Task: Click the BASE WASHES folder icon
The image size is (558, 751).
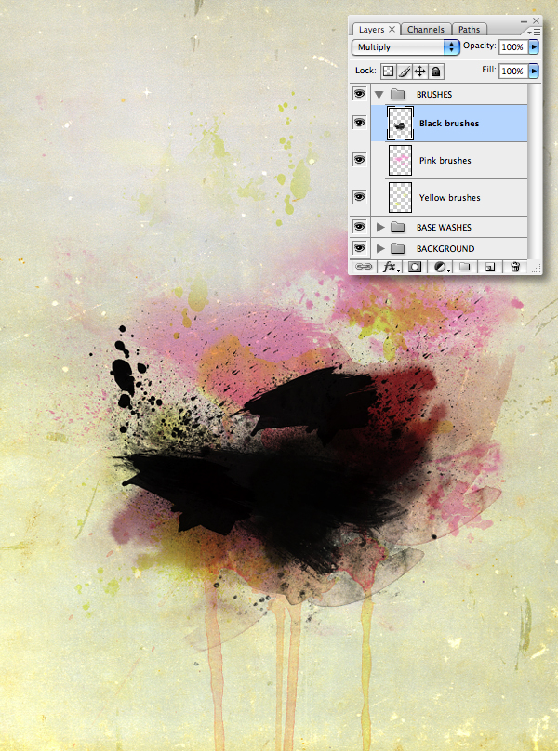Action: (397, 227)
